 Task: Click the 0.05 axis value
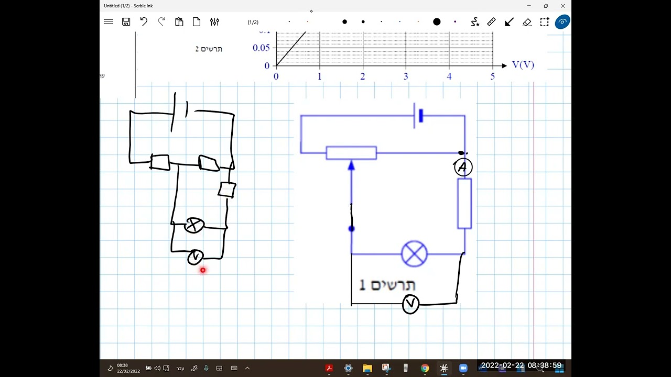coord(261,48)
